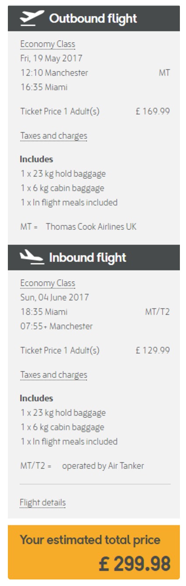Click outbound 23 kg hold baggage line

[63, 174]
